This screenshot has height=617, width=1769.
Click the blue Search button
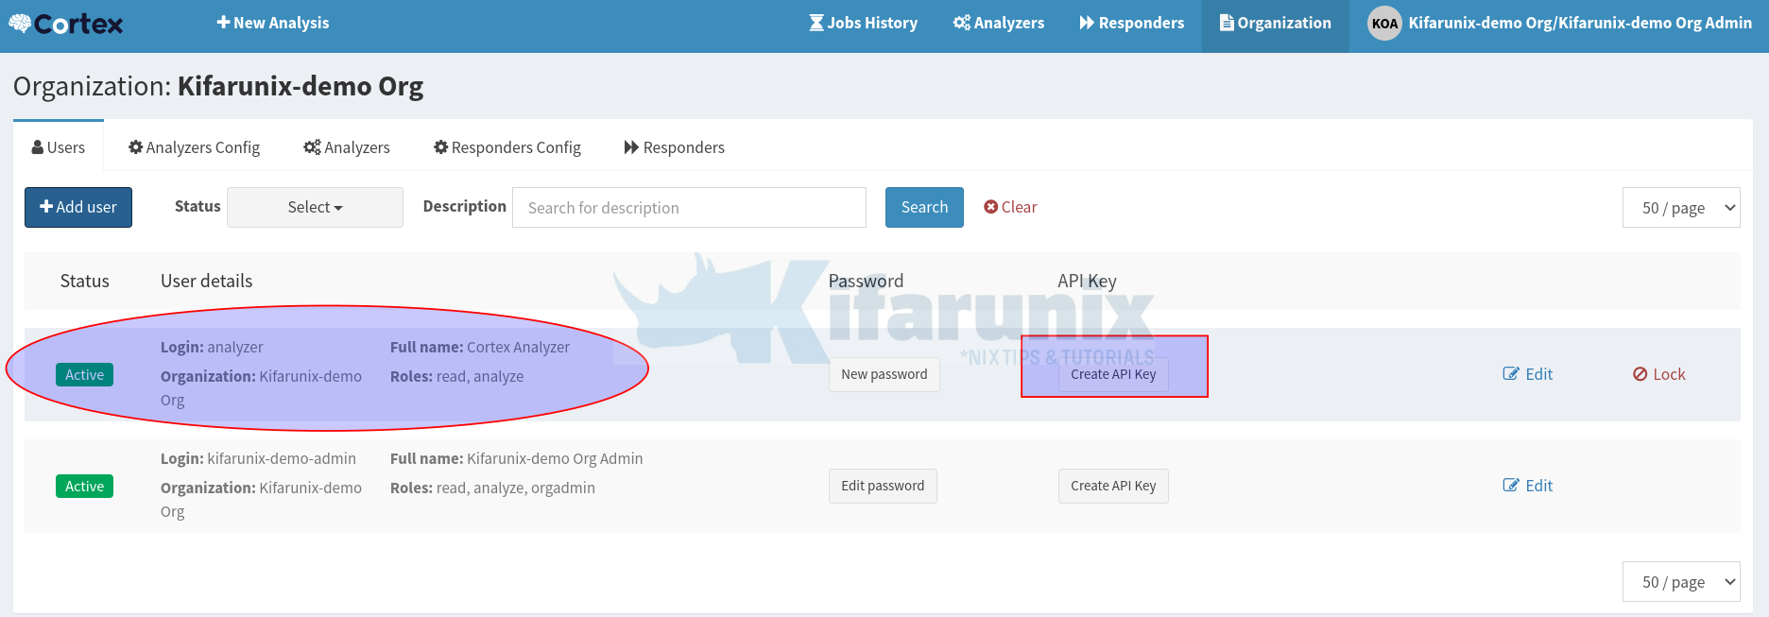coord(924,207)
